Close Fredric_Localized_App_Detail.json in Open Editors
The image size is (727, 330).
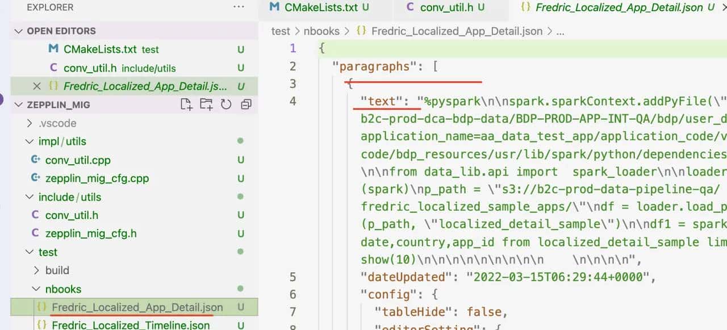click(x=37, y=86)
